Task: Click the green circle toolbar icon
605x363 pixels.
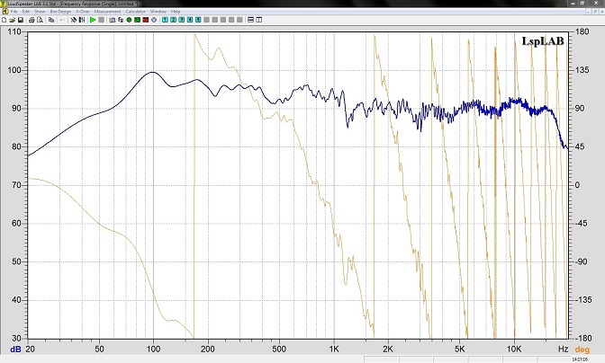Action: (x=129, y=20)
